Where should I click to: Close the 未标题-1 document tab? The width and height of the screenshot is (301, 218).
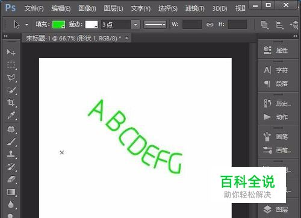pyautogui.click(x=126, y=37)
